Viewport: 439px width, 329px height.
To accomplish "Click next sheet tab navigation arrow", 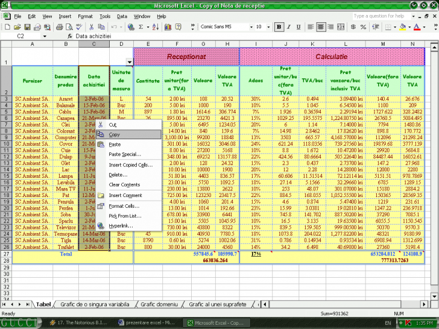I will point(19,304).
